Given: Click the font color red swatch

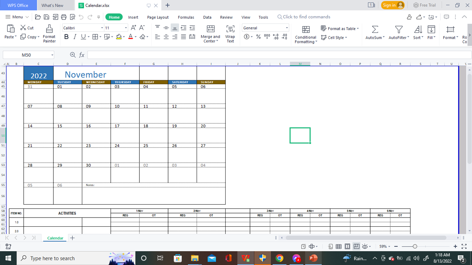Looking at the screenshot, I should tap(131, 37).
